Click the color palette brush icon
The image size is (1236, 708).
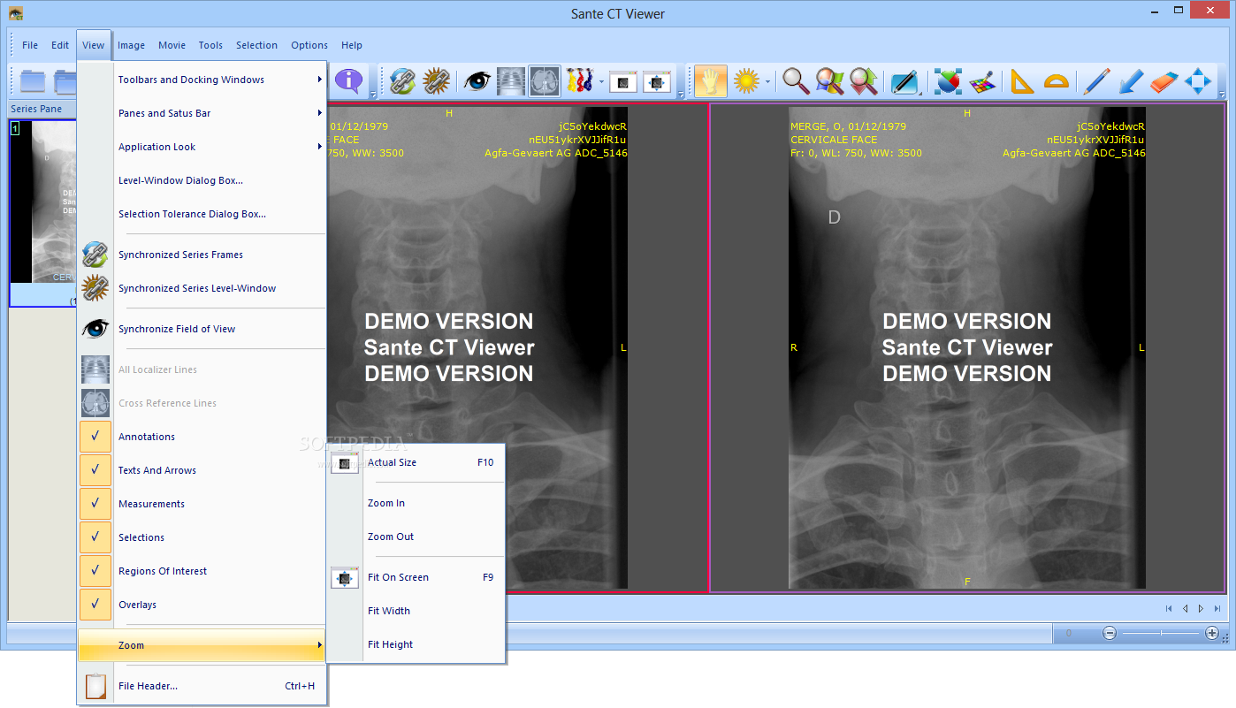pos(981,81)
